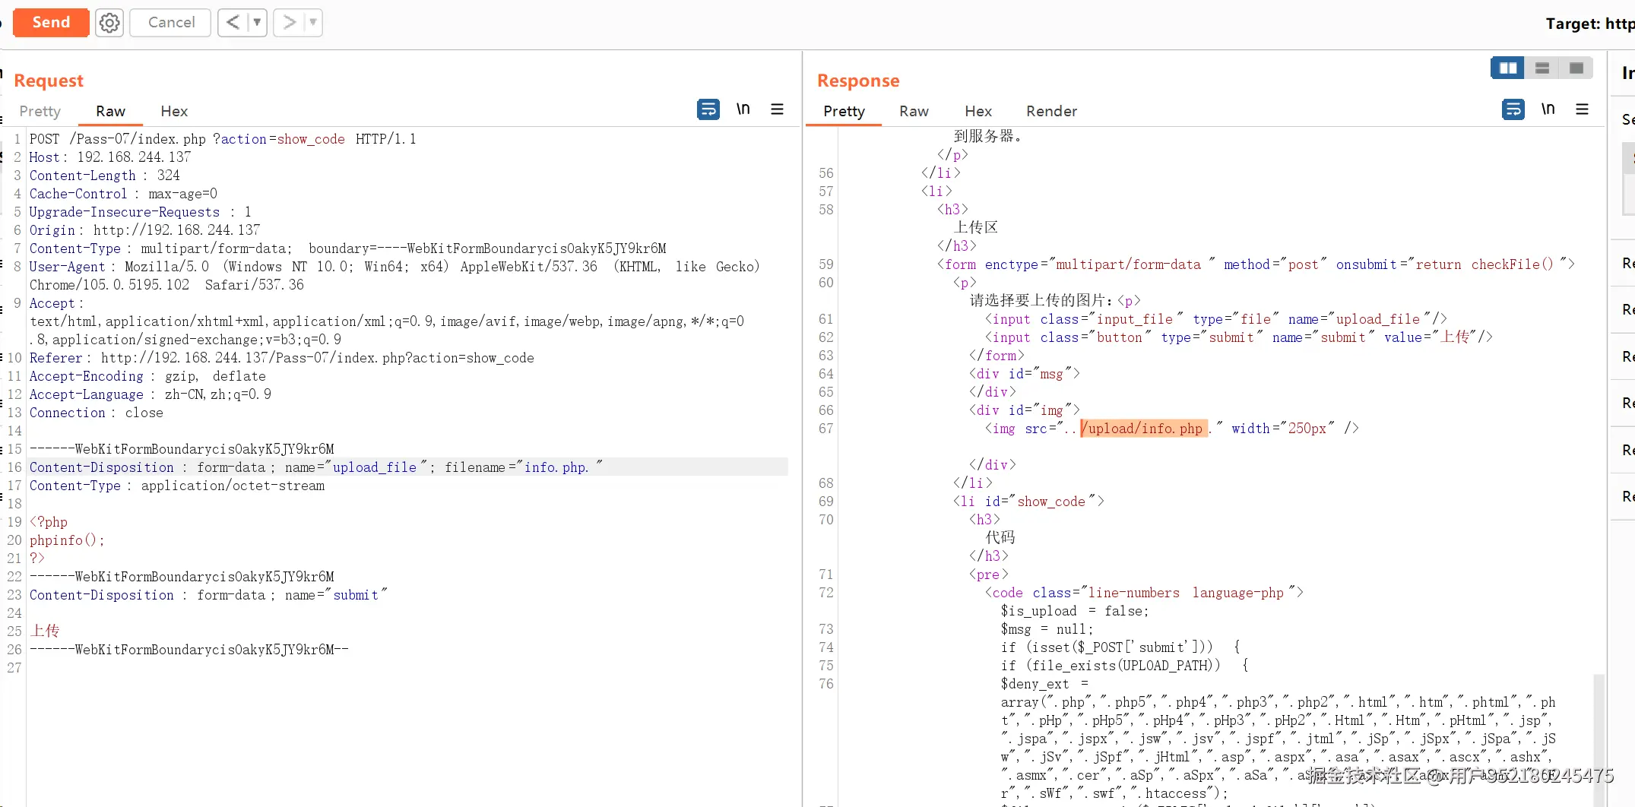Select the combined tabbed layout icon
This screenshot has height=807, width=1635.
pos(1576,68)
